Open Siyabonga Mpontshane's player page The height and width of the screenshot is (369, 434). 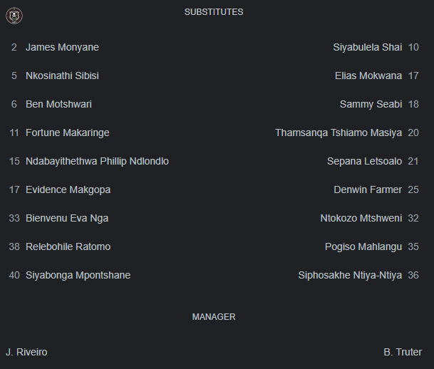click(x=78, y=276)
